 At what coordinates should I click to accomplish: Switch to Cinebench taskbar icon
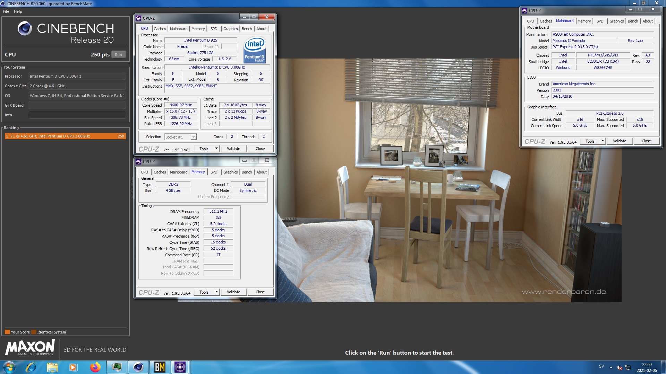tap(138, 367)
